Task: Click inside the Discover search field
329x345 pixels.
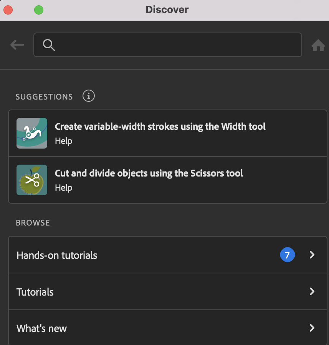Action: pos(173,45)
